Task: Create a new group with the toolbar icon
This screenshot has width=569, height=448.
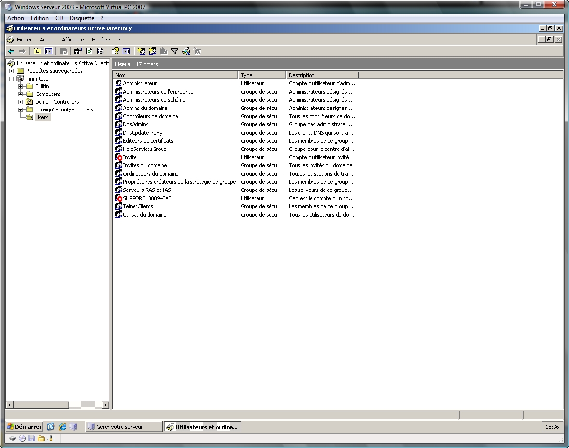Action: coord(152,51)
